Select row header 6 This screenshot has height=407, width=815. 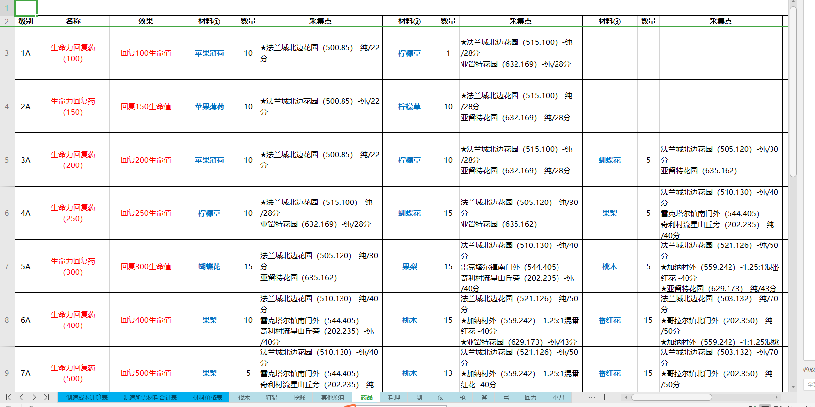tap(7, 213)
